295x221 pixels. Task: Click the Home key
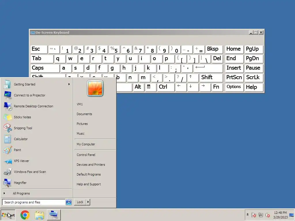click(x=234, y=49)
